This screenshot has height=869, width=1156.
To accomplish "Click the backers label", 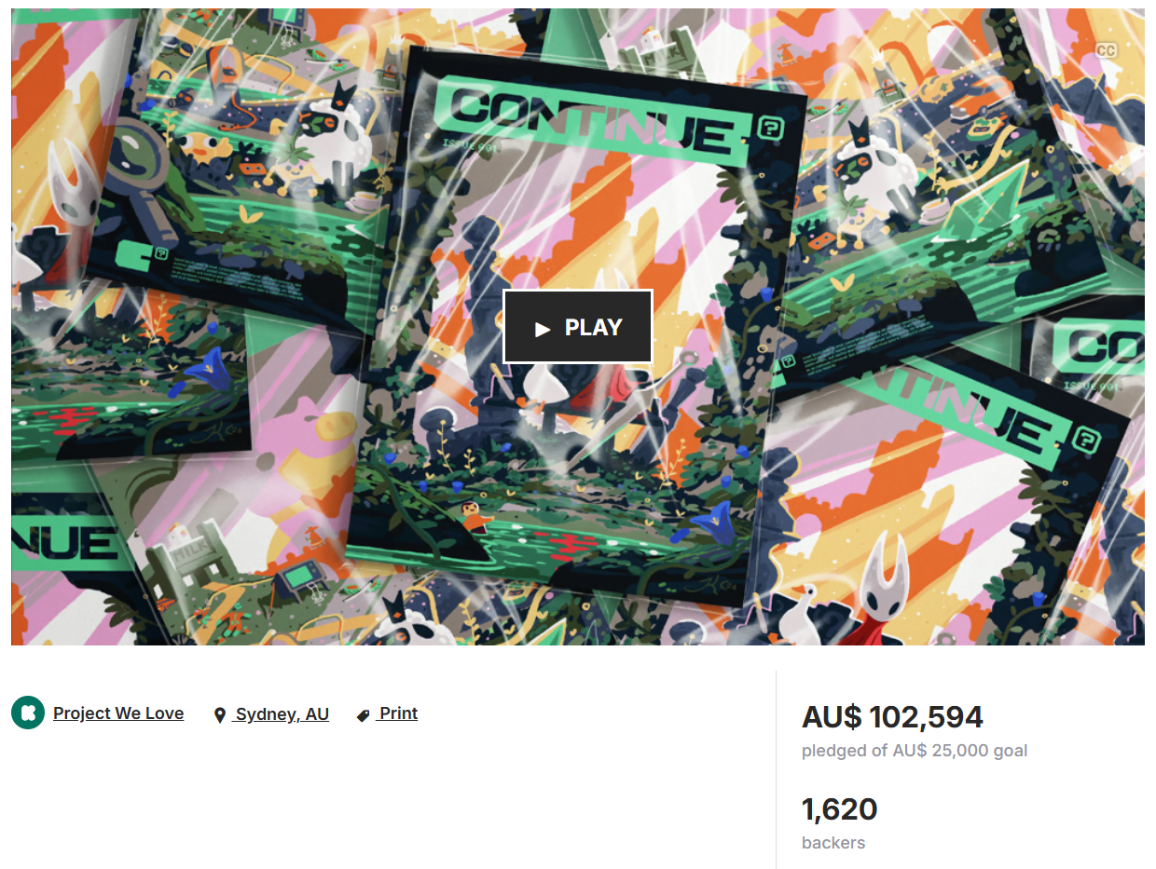I will tap(833, 843).
